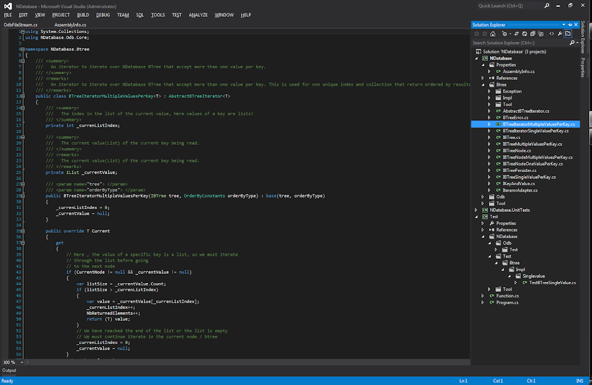The image size is (592, 385).
Task: Click Sync with Active Document icon
Action: tap(517, 34)
